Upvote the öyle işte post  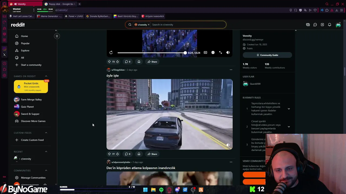(x=109, y=154)
